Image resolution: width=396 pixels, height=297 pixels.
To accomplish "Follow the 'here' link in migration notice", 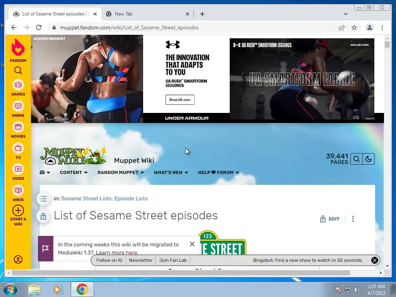I will (x=131, y=253).
